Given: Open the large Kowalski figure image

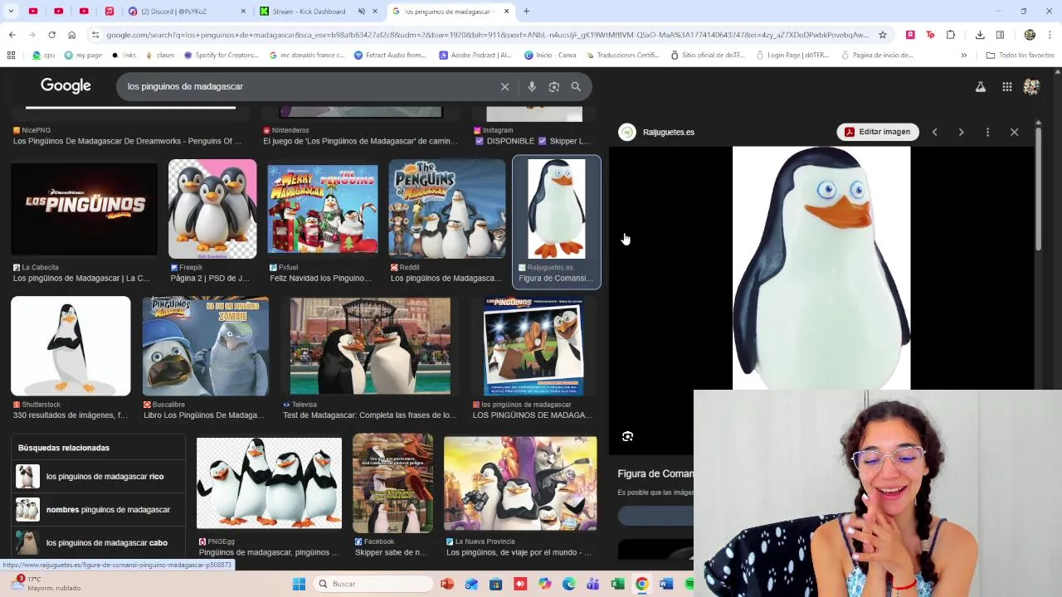Looking at the screenshot, I should click(x=821, y=268).
